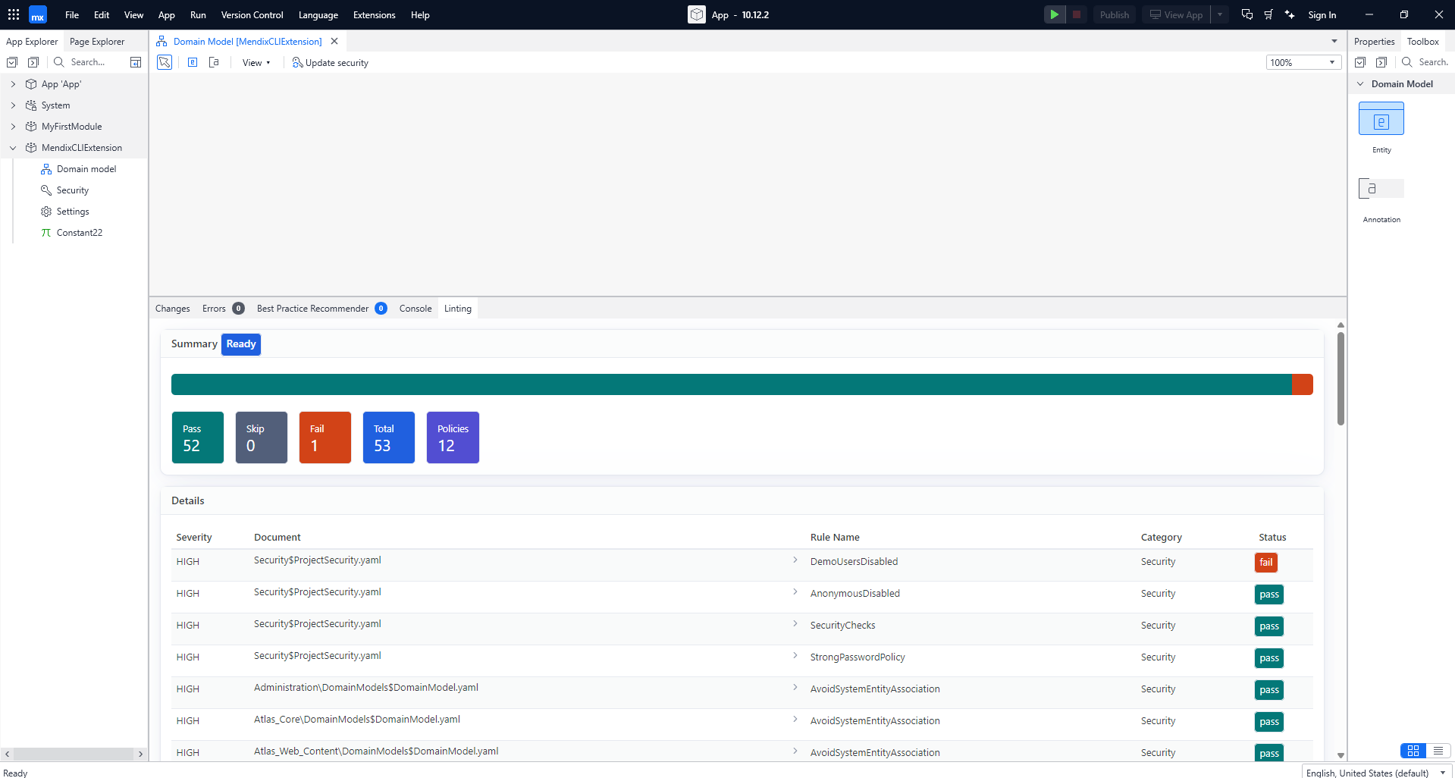Click the Update security icon

[297, 62]
